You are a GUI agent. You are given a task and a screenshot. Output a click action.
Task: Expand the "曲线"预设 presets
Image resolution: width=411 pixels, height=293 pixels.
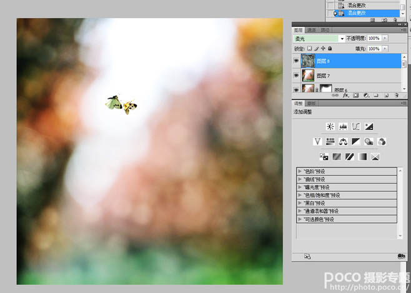click(300, 179)
